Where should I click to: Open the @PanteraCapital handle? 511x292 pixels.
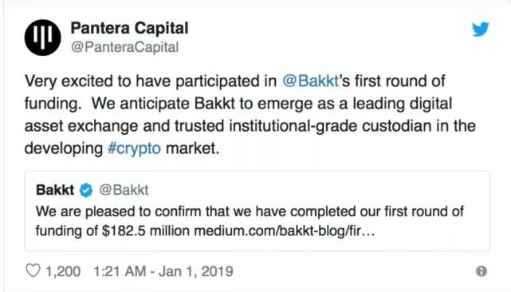coord(125,47)
